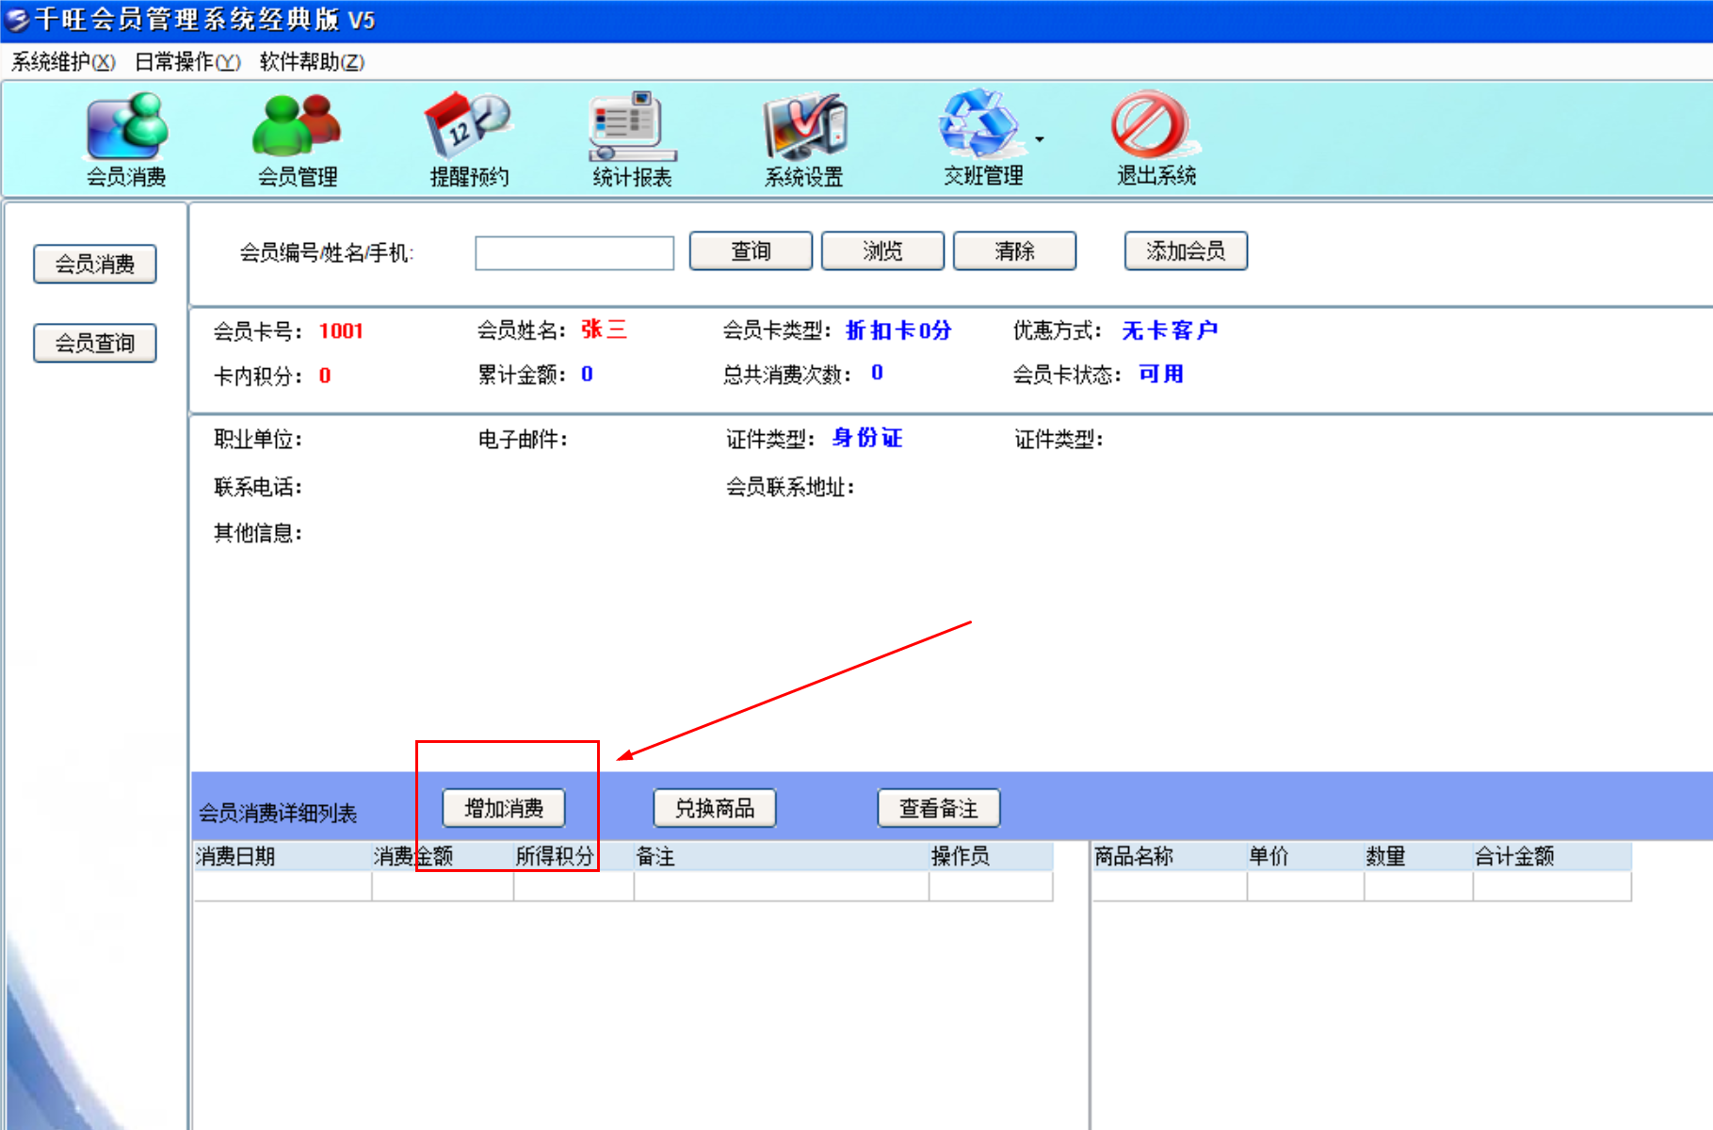Image resolution: width=1713 pixels, height=1130 pixels.
Task: Click the 会员查询 sidebar button
Action: [x=95, y=343]
